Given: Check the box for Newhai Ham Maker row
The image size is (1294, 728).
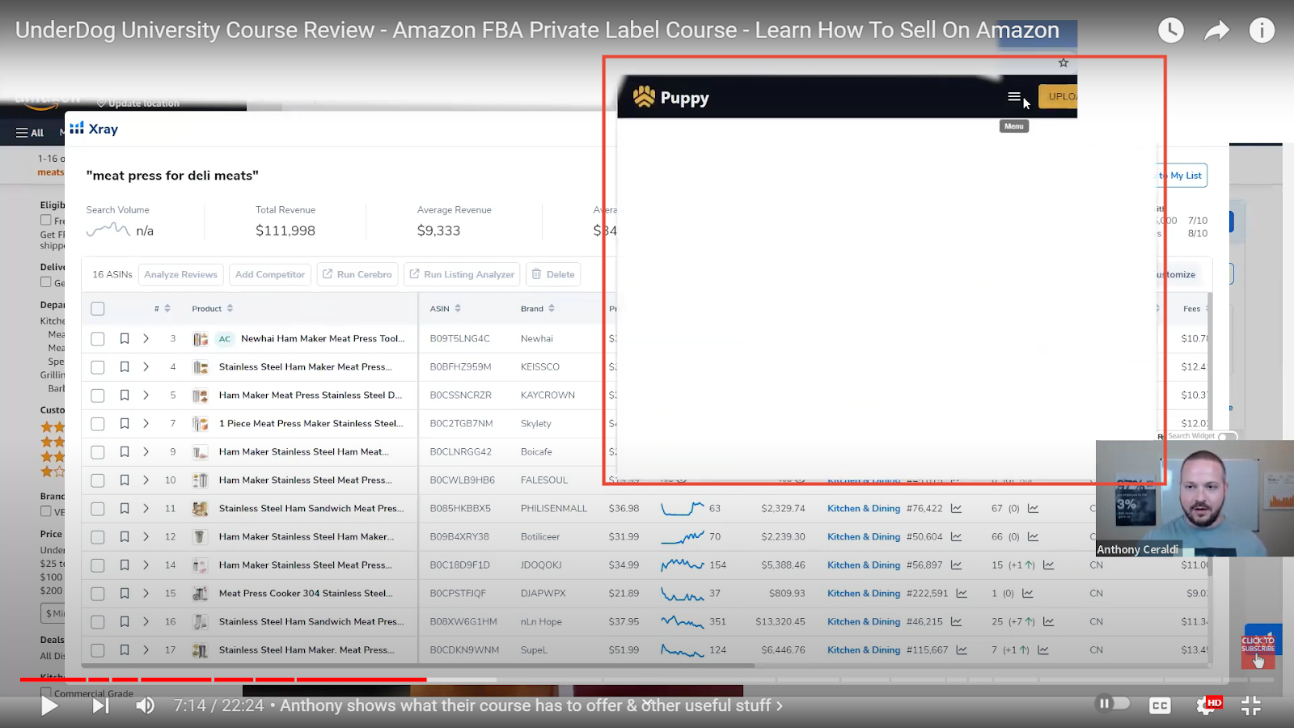Looking at the screenshot, I should click(98, 339).
